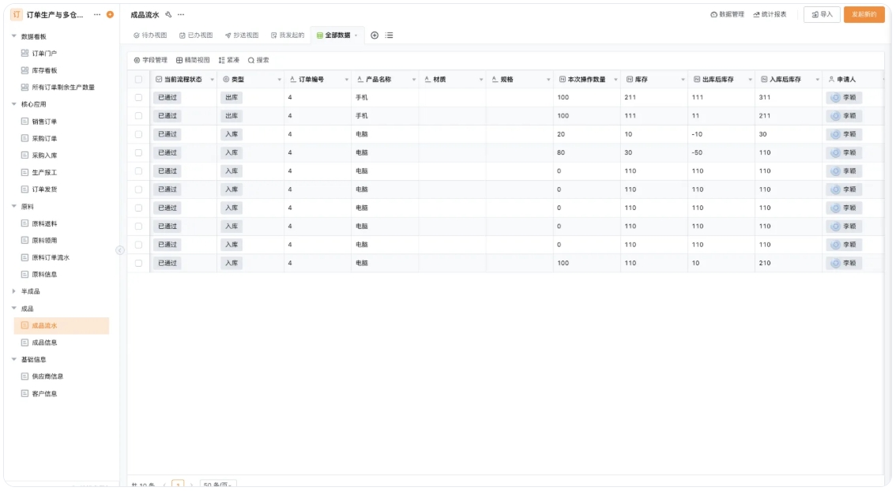896x491 pixels.
Task: Click the plus icon to add view
Action: click(375, 36)
